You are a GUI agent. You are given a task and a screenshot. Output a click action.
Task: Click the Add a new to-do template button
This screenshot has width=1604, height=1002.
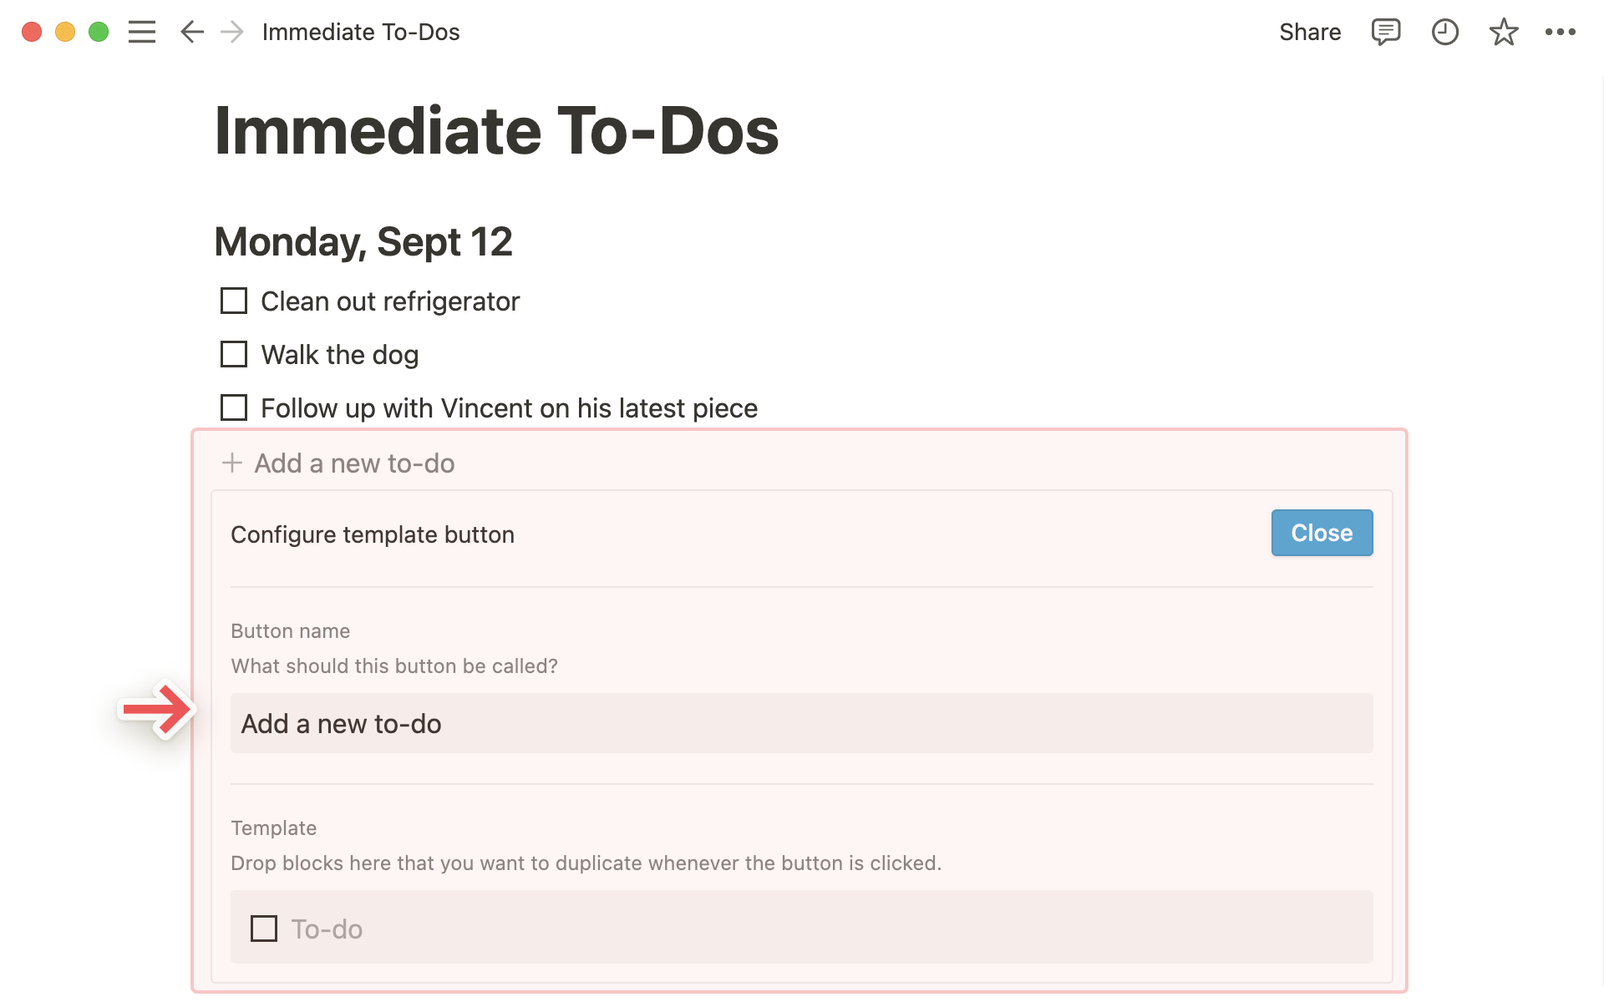354,463
